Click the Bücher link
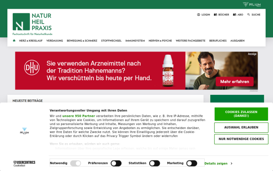 pos(223,15)
